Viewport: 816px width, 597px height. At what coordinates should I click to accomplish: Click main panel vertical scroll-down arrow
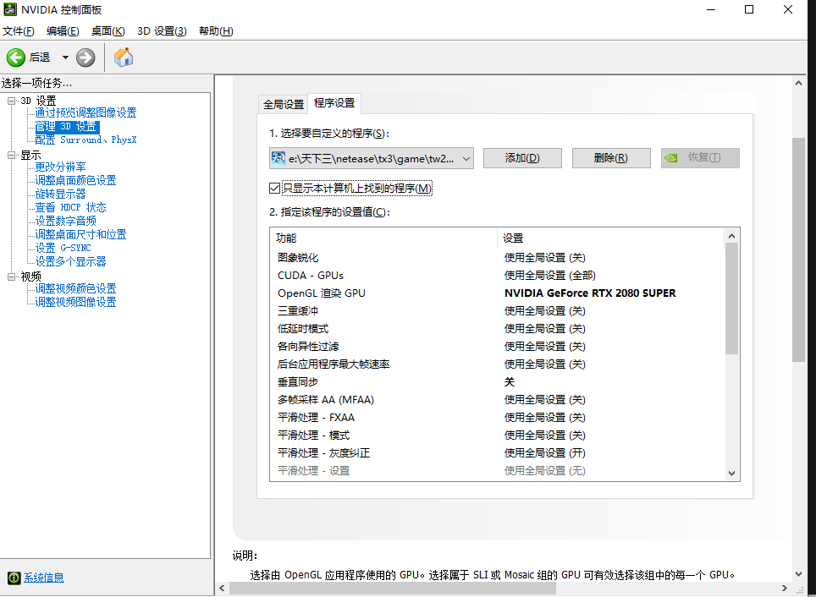[799, 574]
